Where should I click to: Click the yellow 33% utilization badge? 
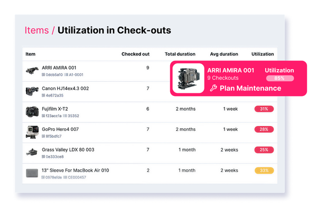[x=264, y=170]
